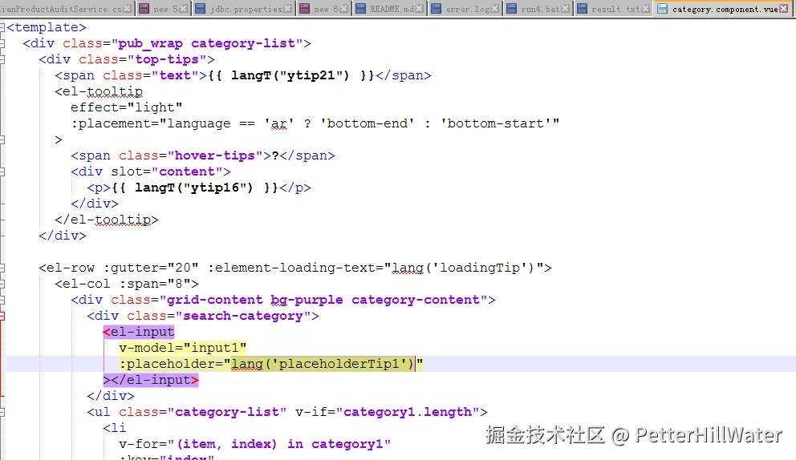Open the error.log tab
Viewport: 796px width, 460px height.
coord(465,9)
